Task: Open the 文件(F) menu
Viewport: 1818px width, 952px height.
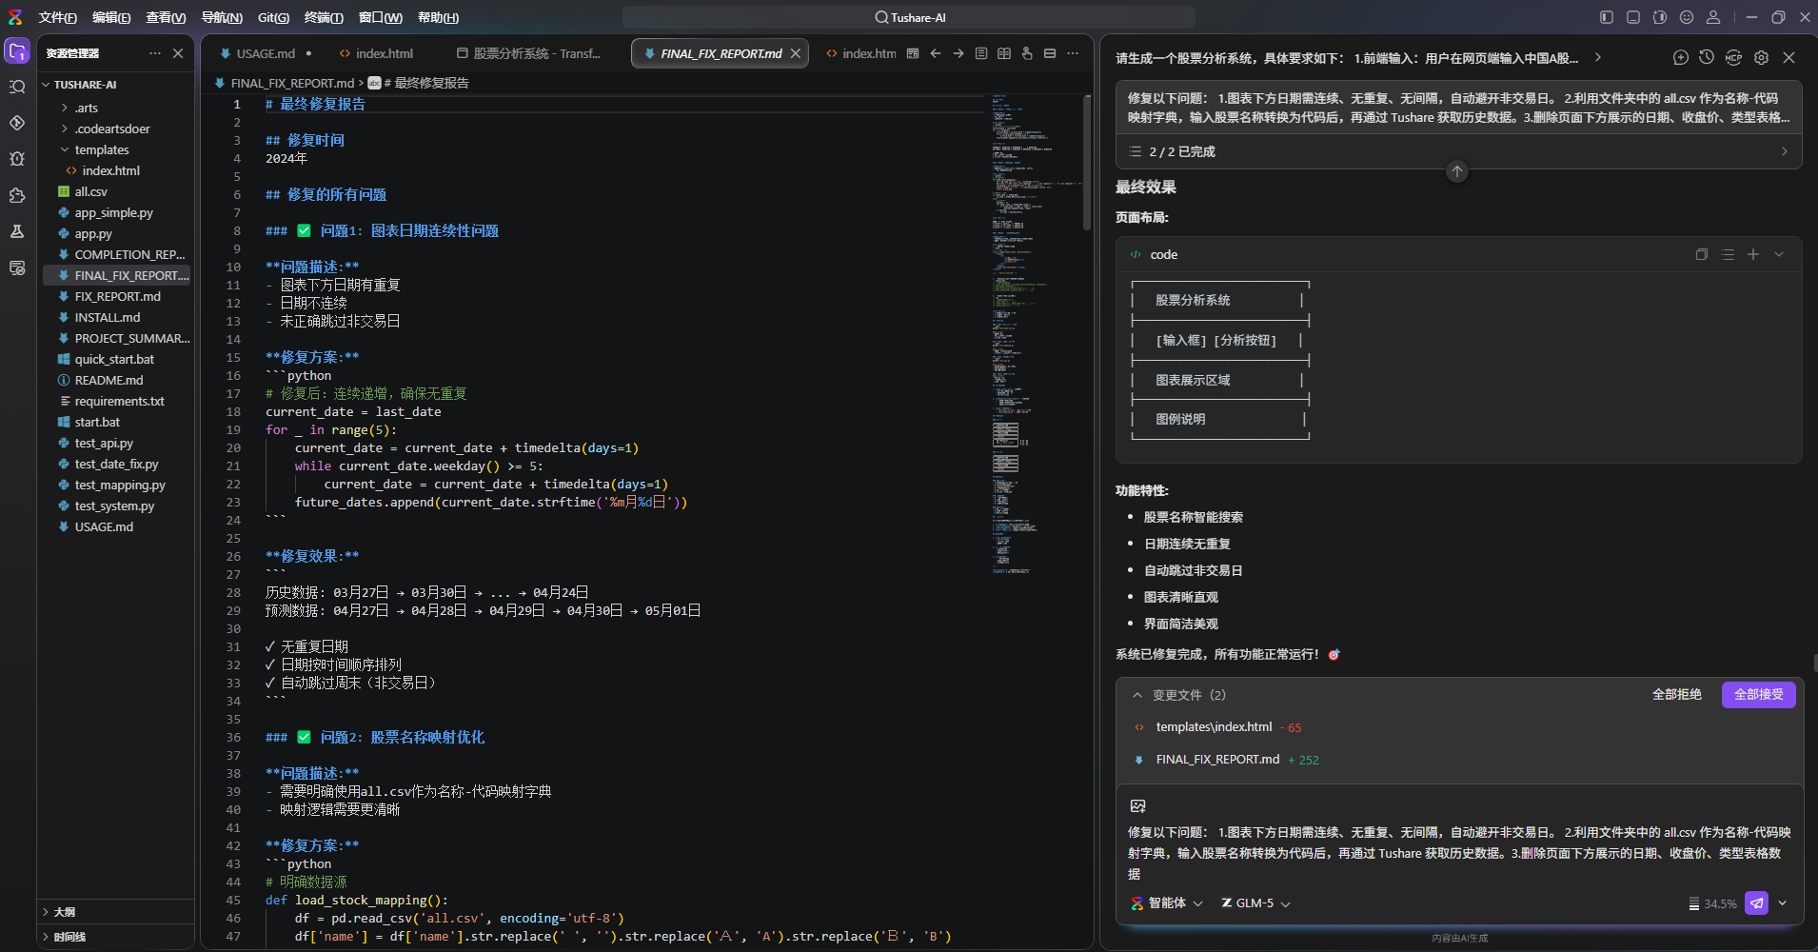Action: click(x=58, y=17)
